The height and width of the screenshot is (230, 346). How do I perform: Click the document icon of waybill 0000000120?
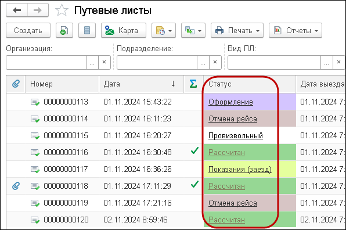tap(35, 220)
